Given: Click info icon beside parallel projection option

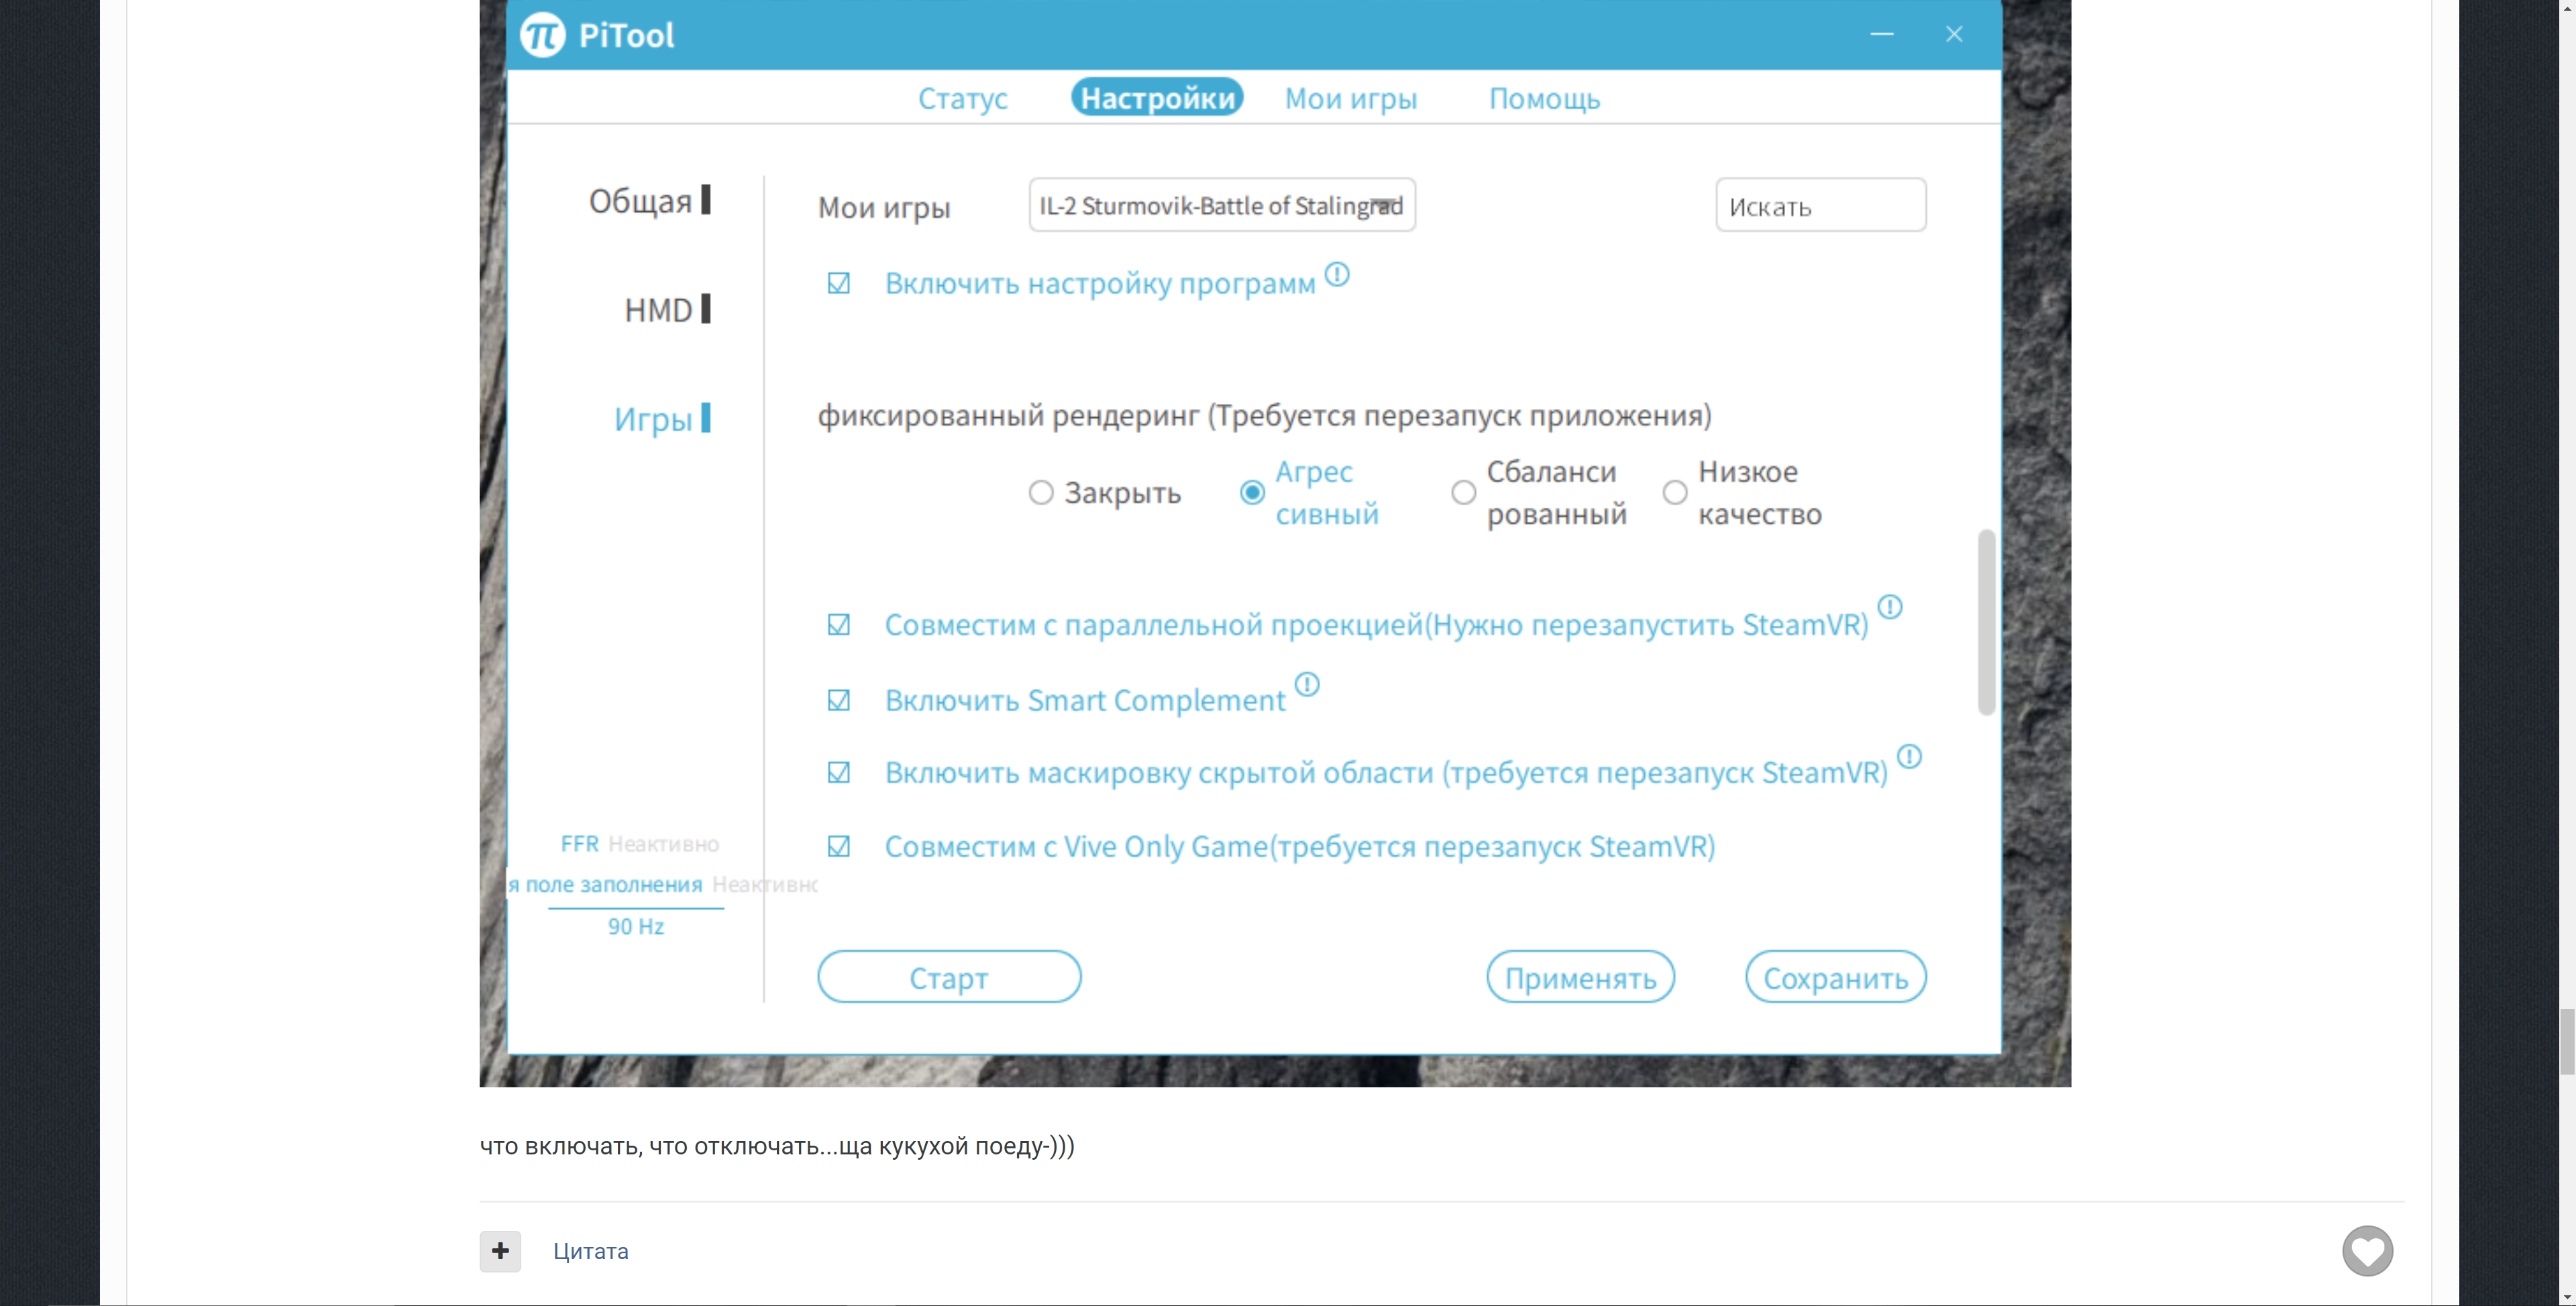Looking at the screenshot, I should click(x=1889, y=607).
